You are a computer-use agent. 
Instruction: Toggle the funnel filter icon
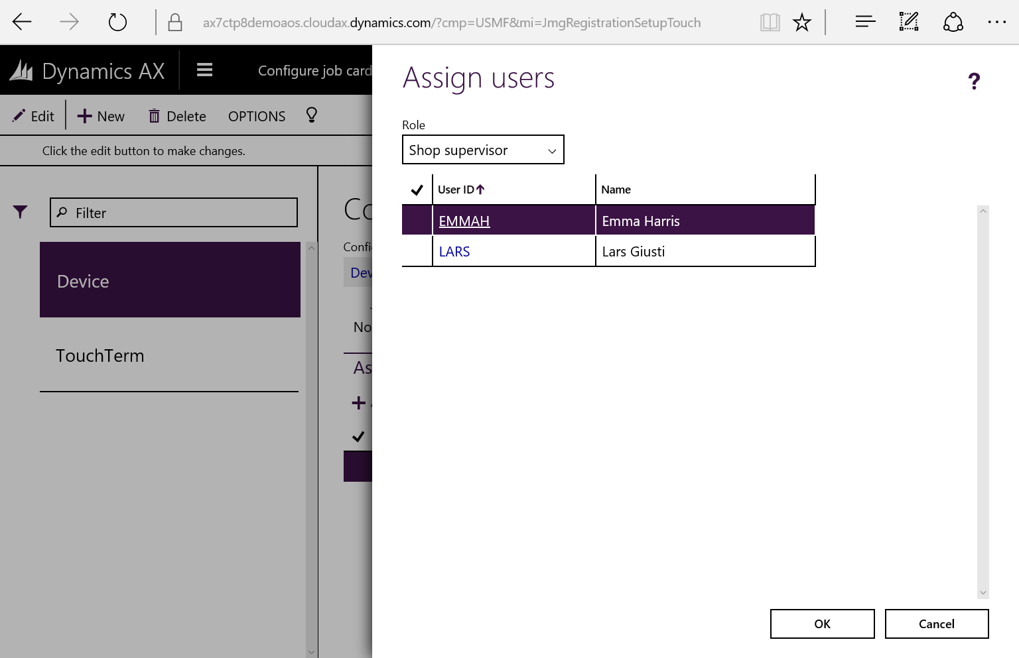pos(21,212)
